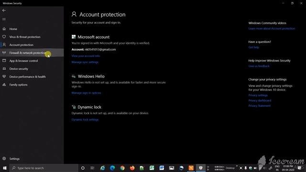Launch Internet Explorer from taskbar
The image size is (306, 172).
click(102, 168)
